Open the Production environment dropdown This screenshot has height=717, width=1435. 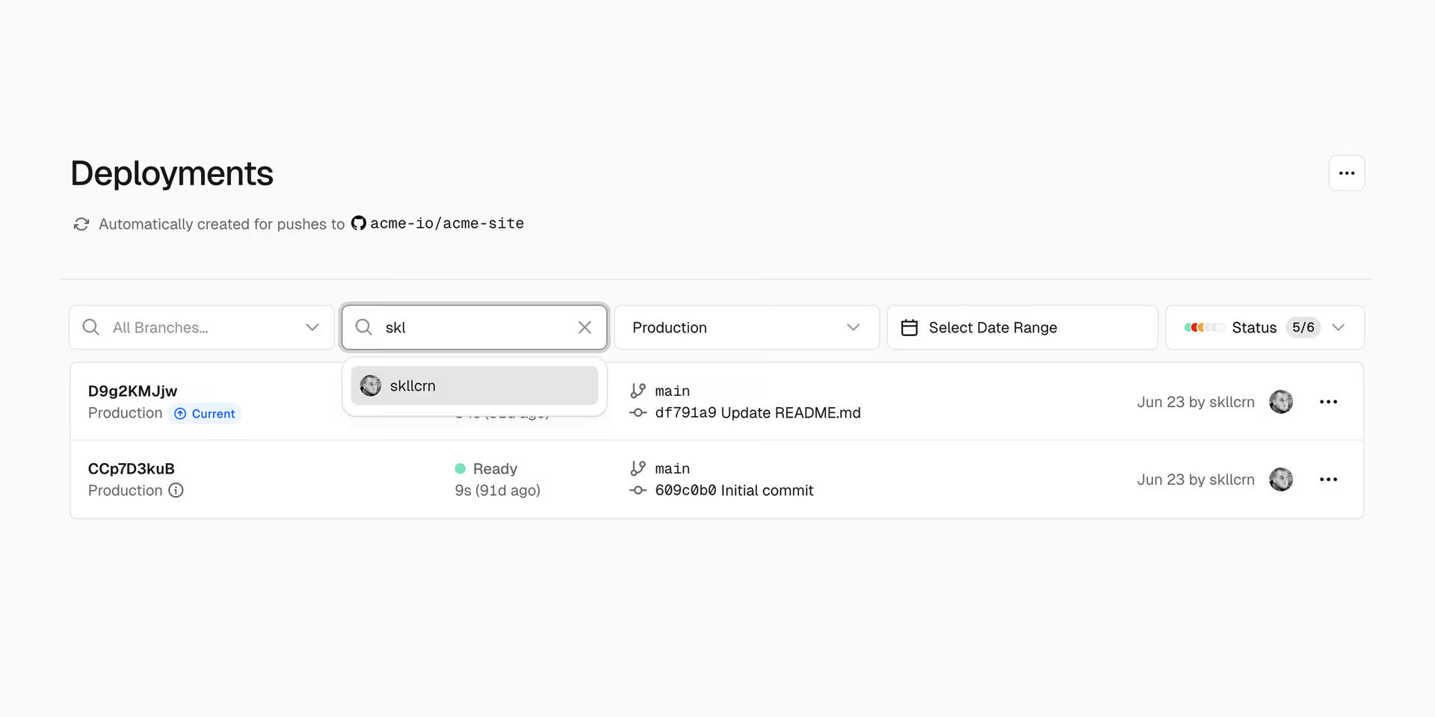[x=746, y=327]
